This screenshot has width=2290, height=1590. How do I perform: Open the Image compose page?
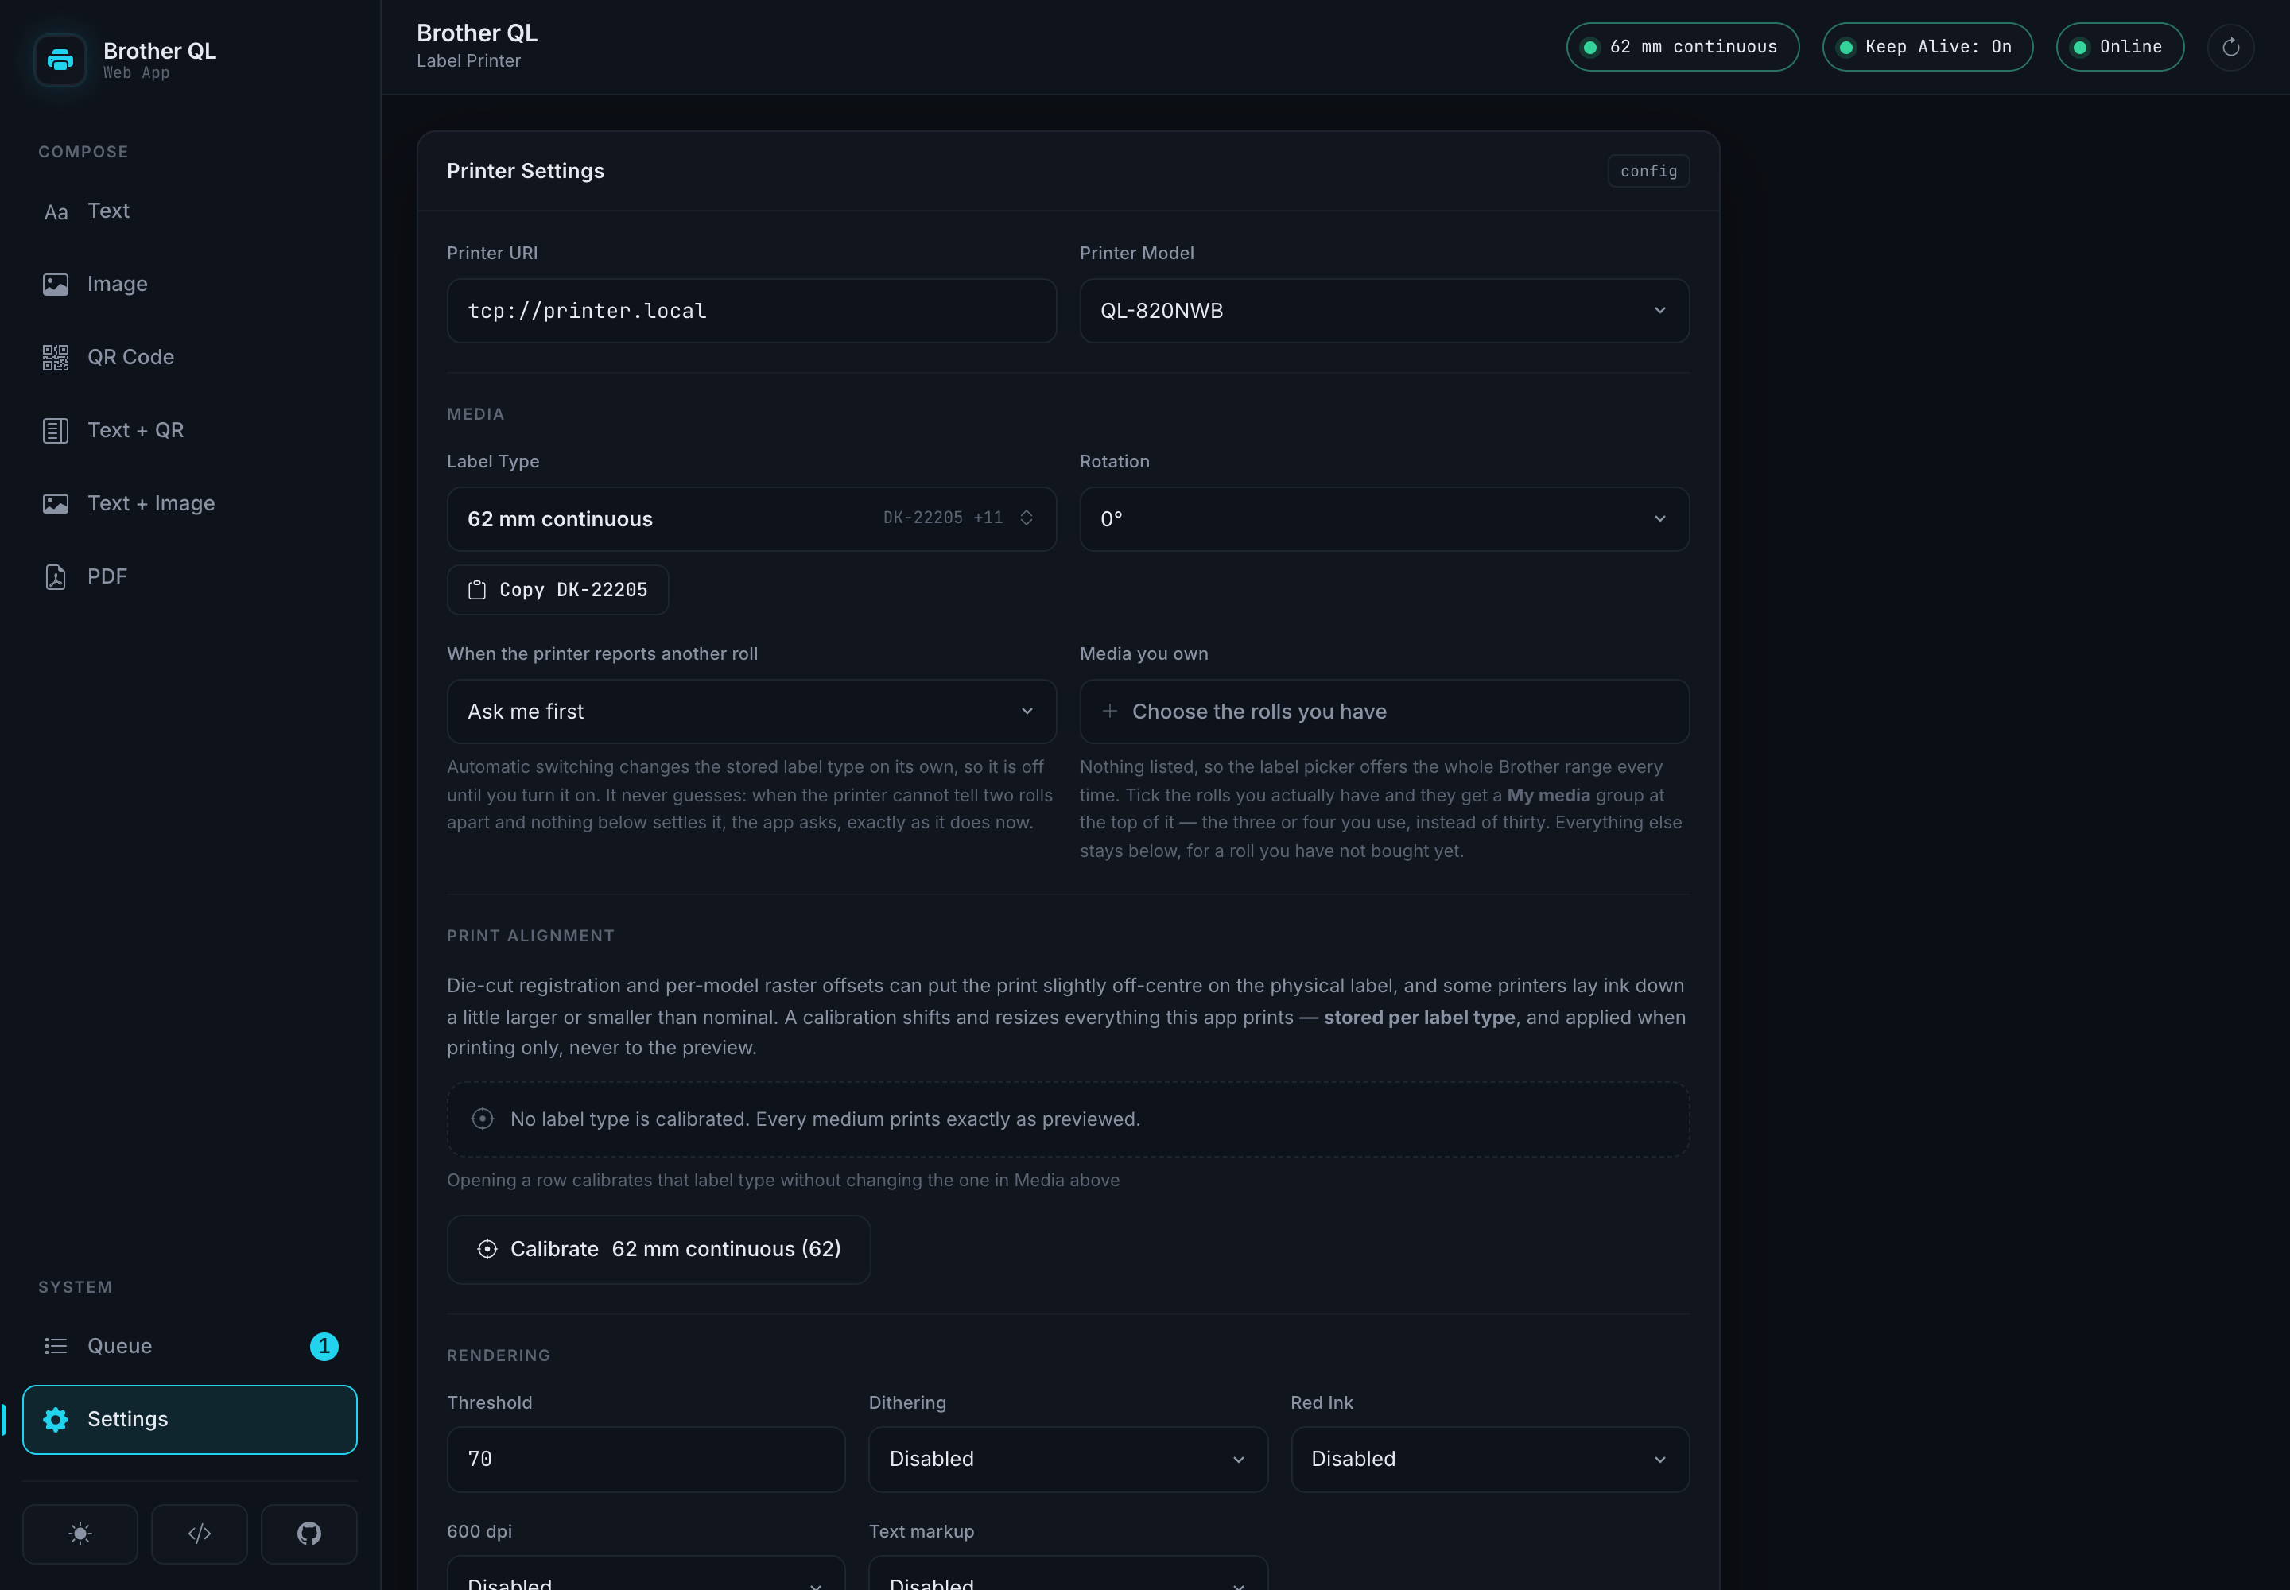pos(189,284)
